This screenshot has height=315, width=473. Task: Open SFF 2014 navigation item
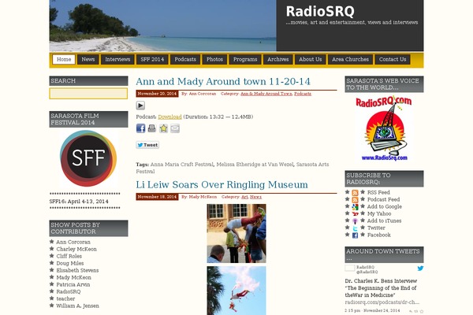click(152, 59)
